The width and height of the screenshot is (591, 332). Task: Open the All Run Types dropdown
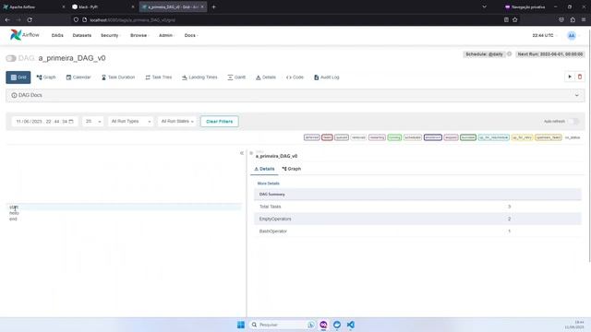coord(131,121)
